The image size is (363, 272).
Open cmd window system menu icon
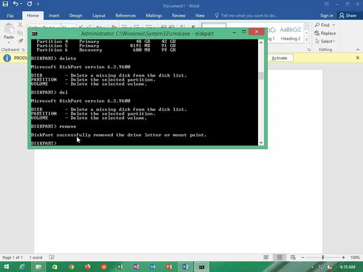[35, 34]
